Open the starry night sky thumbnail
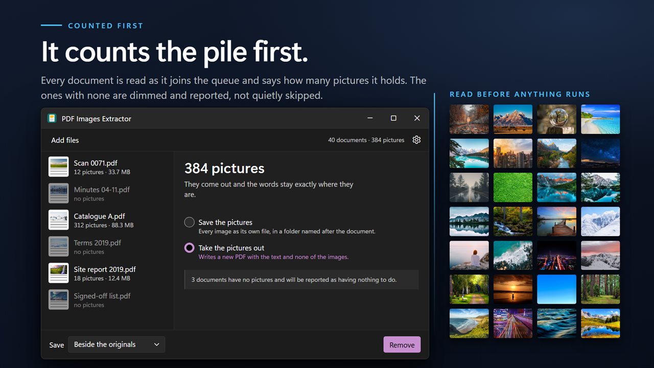Image resolution: width=654 pixels, height=368 pixels. pyautogui.click(x=600, y=153)
